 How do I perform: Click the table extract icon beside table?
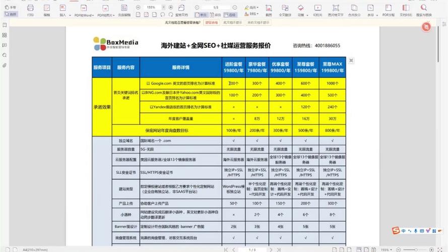coord(351,60)
